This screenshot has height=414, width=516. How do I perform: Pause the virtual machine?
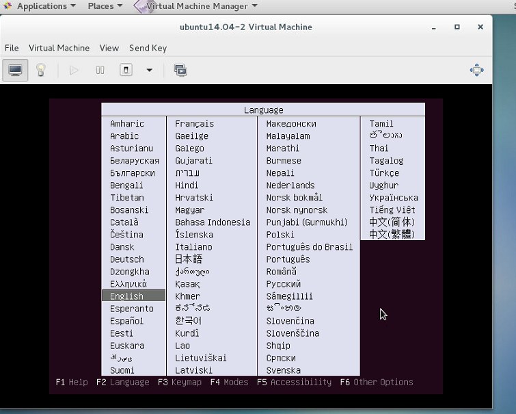pos(100,70)
